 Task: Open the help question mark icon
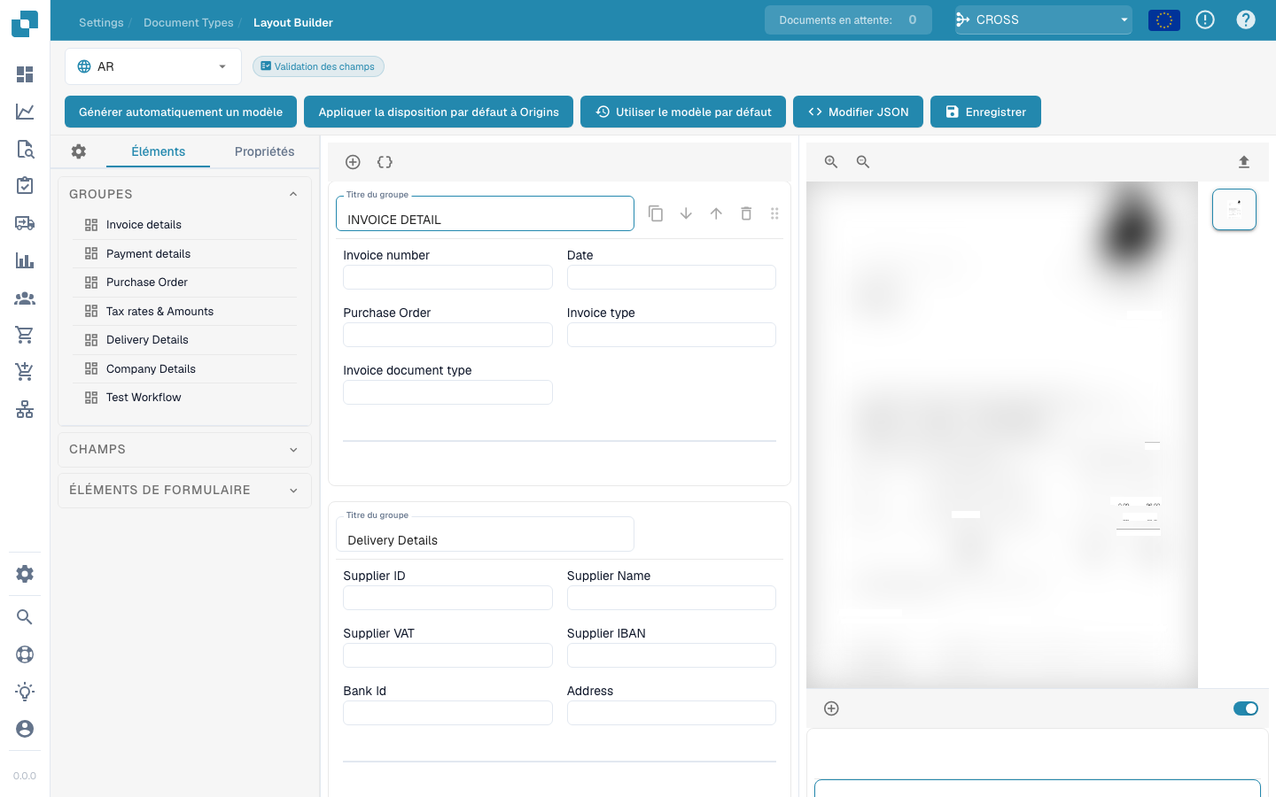point(1246,19)
